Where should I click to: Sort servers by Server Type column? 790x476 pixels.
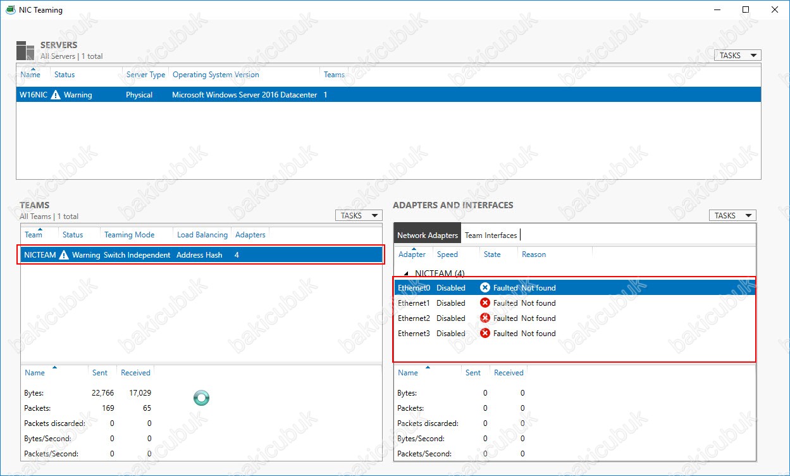coord(146,75)
